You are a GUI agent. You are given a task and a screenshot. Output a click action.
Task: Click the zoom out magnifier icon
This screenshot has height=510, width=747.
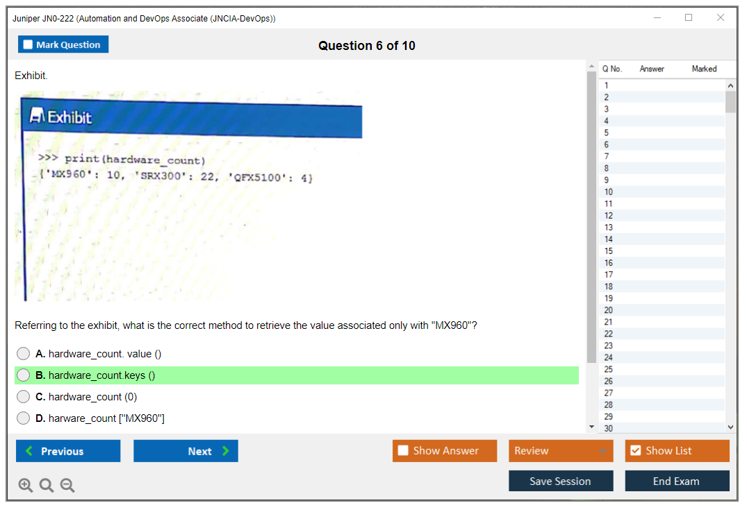click(67, 486)
